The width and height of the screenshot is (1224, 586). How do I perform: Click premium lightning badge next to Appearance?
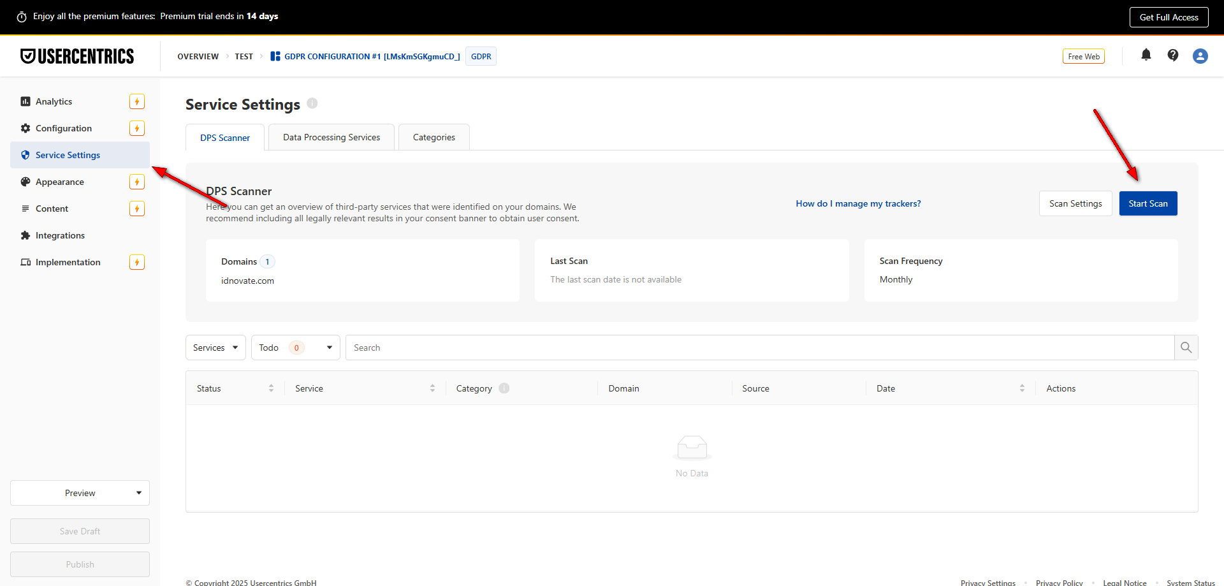click(136, 182)
